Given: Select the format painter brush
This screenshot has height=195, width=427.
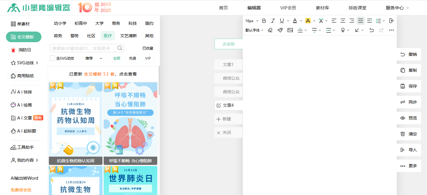Looking at the screenshot, I should click(280, 30).
